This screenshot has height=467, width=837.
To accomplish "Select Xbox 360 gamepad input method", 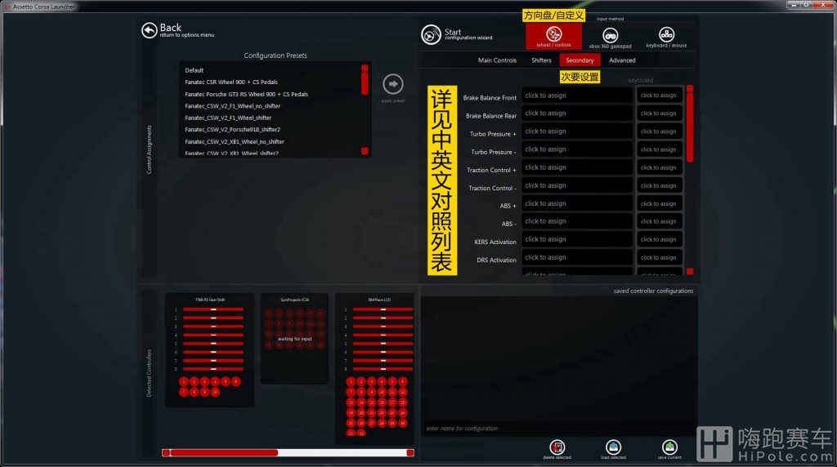I will pos(610,38).
